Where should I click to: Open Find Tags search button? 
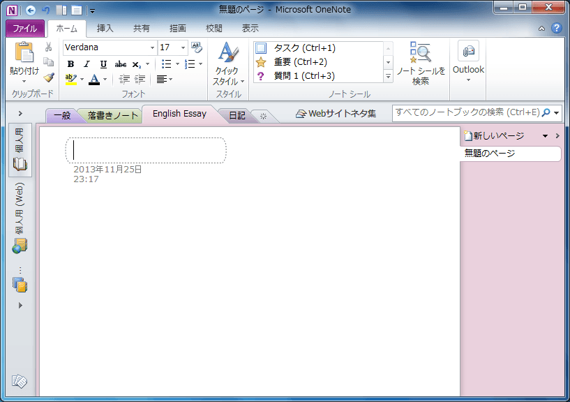[x=421, y=64]
